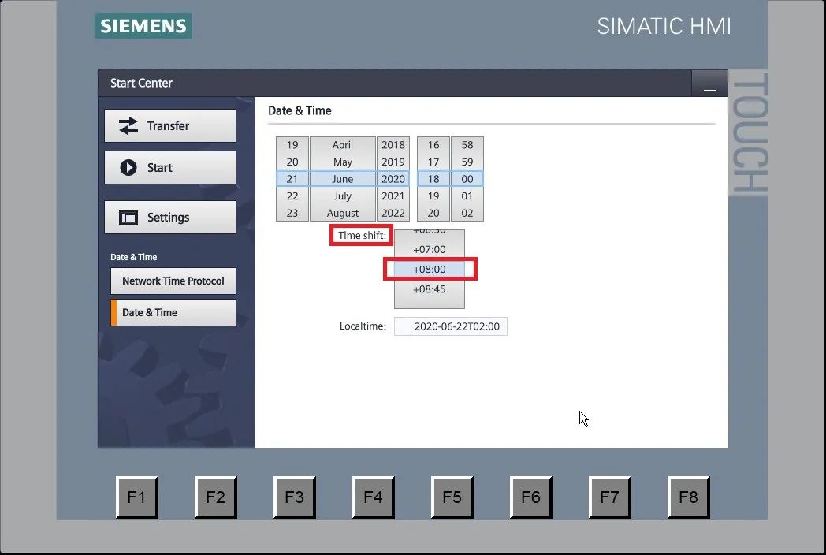Pick year 2019 in the year wheel
Image resolution: width=826 pixels, height=555 pixels.
[393, 162]
